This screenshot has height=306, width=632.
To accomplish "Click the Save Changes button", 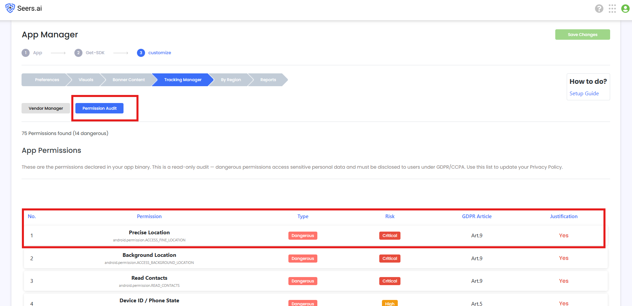I will [x=583, y=35].
